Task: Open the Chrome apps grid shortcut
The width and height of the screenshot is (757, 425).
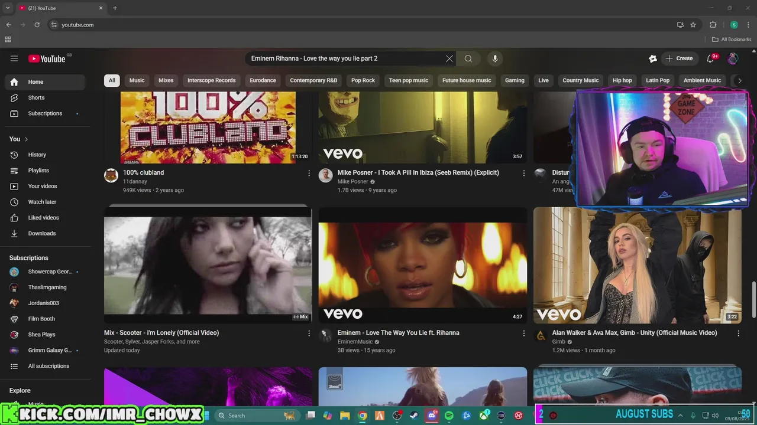Action: click(8, 40)
